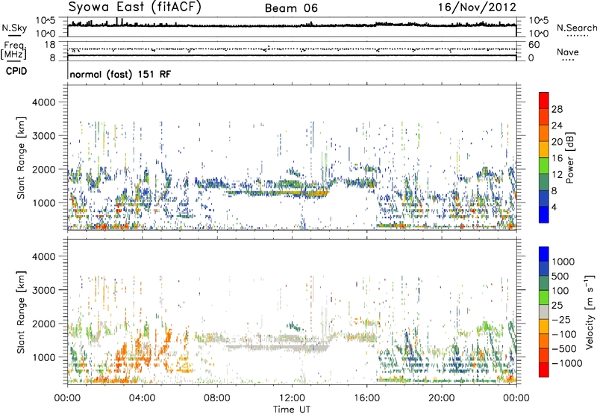Click the 'Beam 06' label
The height and width of the screenshot is (414, 597).
pos(291,8)
